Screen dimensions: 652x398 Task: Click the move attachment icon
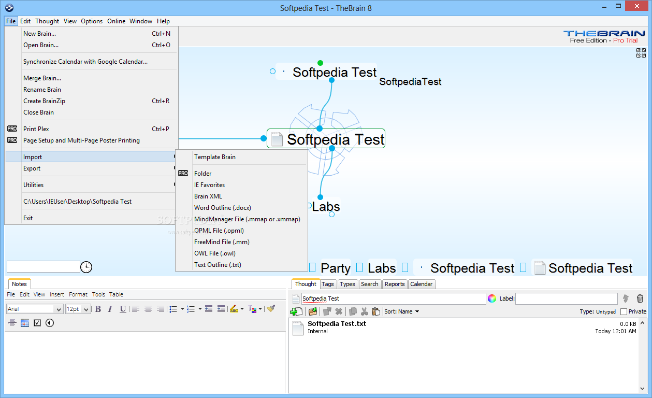click(327, 311)
